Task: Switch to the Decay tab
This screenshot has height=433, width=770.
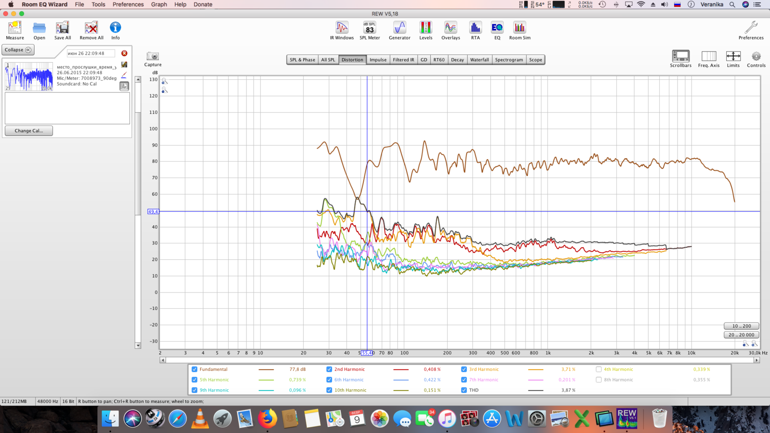Action: 457,60
